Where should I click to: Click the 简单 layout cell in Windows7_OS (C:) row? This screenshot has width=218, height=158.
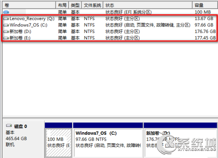pyautogui.click(x=62, y=25)
